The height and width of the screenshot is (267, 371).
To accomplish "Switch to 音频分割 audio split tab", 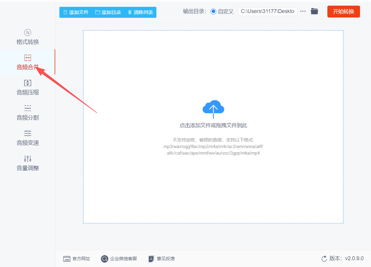I will 28,113.
